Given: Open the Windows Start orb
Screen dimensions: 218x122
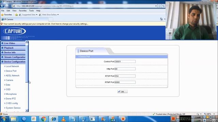Looking at the screenshot, I should pyautogui.click(x=4, y=119).
